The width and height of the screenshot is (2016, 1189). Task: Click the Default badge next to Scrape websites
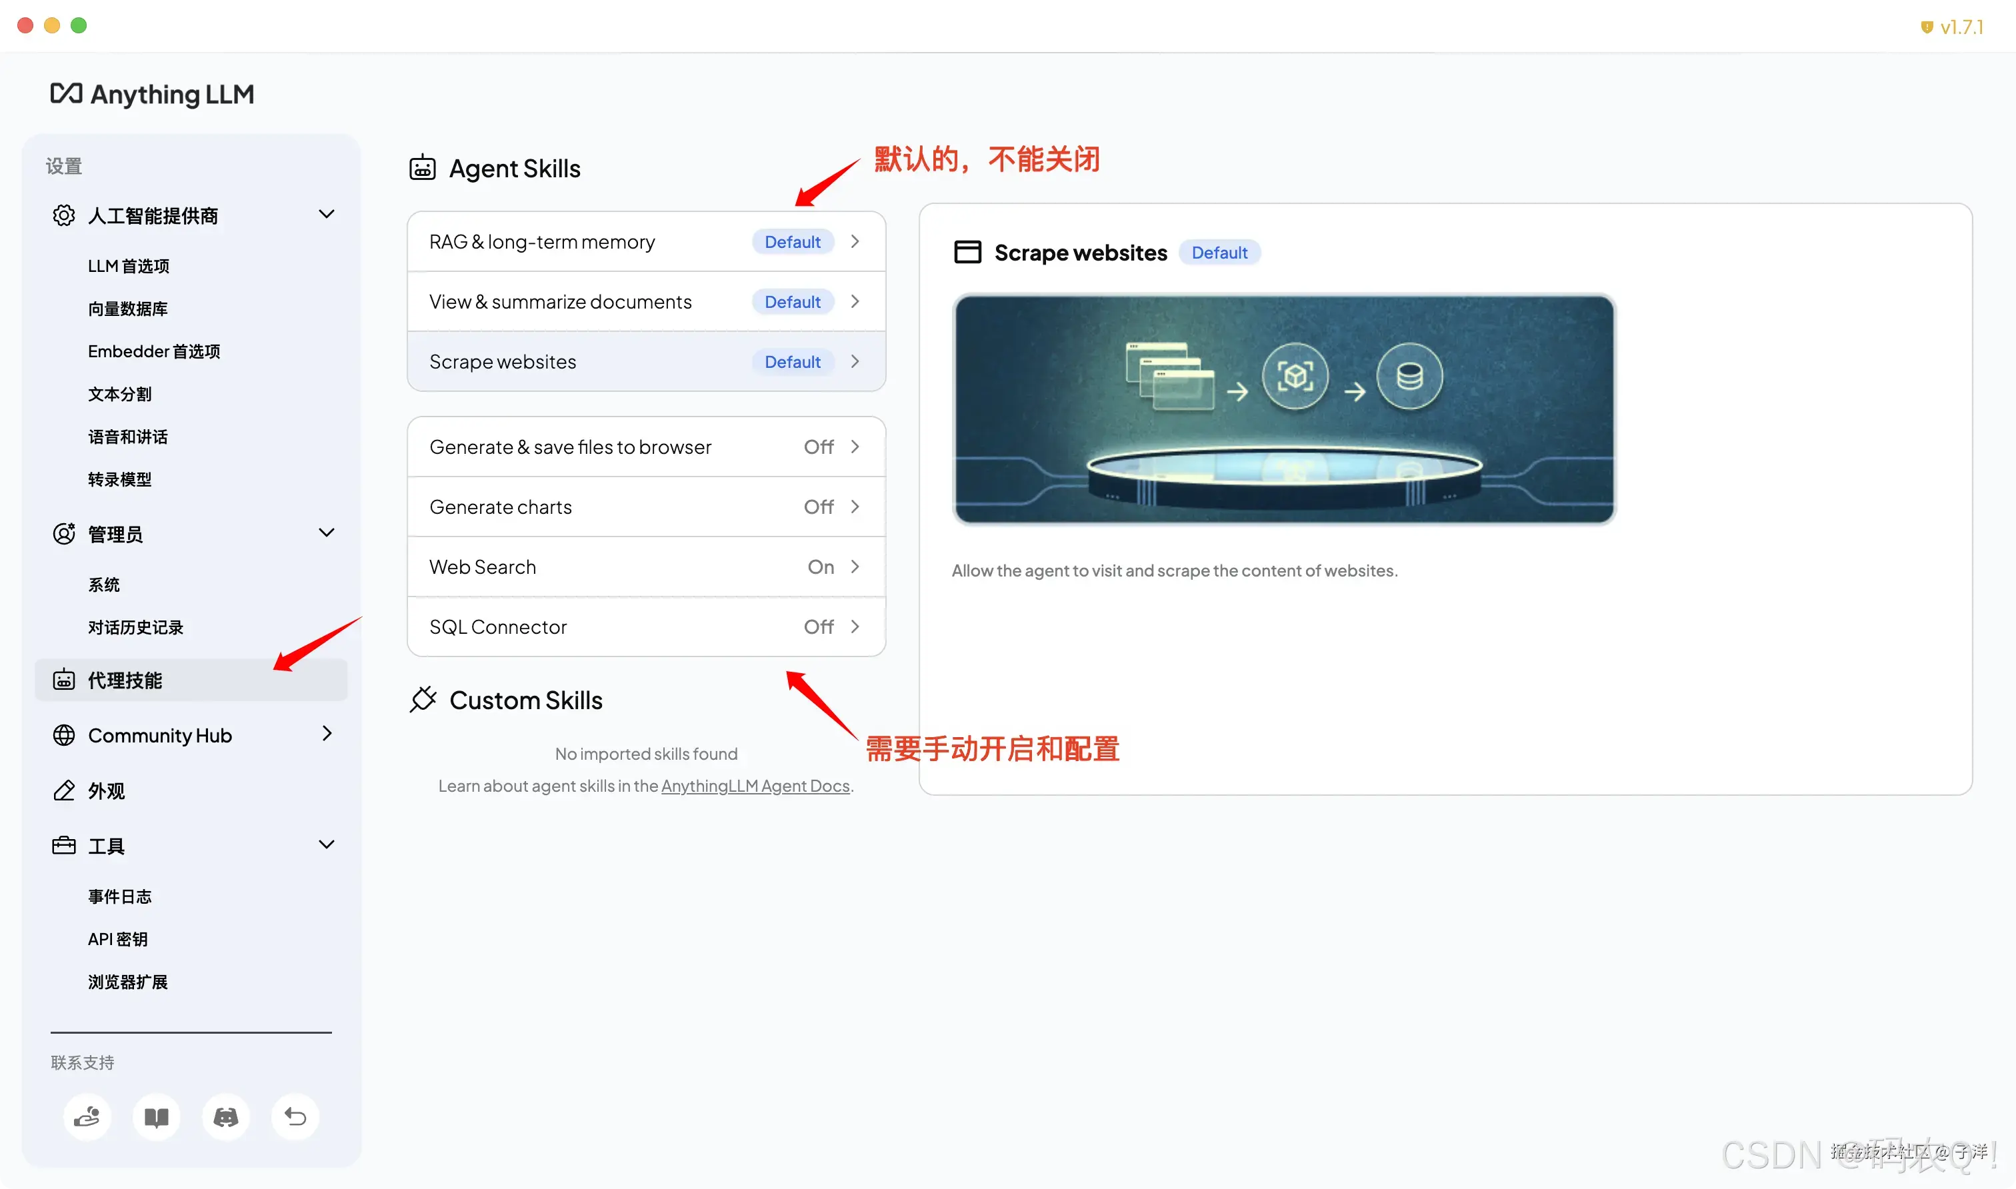pyautogui.click(x=1219, y=251)
